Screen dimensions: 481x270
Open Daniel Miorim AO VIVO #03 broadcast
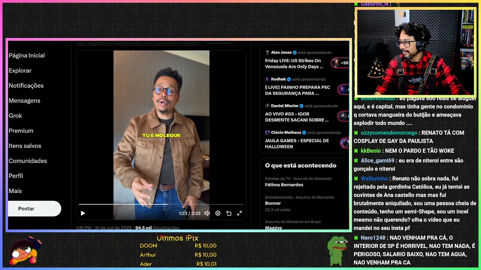point(296,117)
